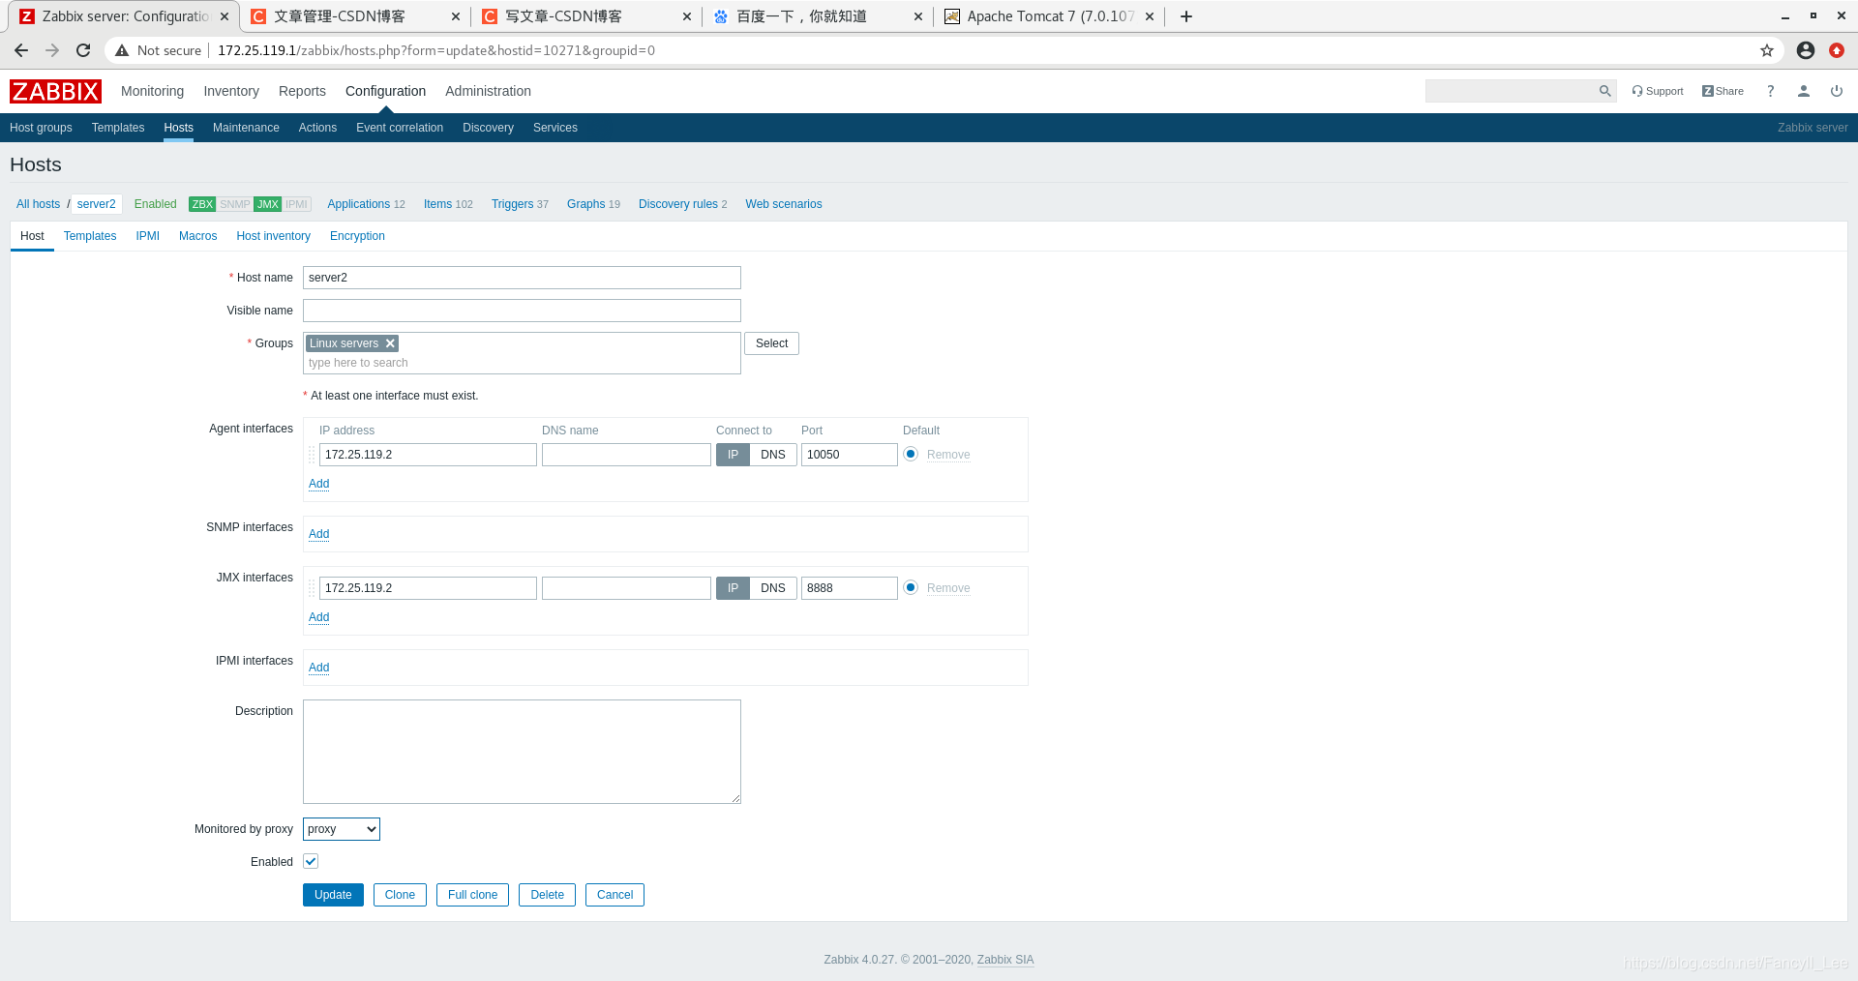
Task: Set agent interface Connect to DNS
Action: tap(773, 455)
